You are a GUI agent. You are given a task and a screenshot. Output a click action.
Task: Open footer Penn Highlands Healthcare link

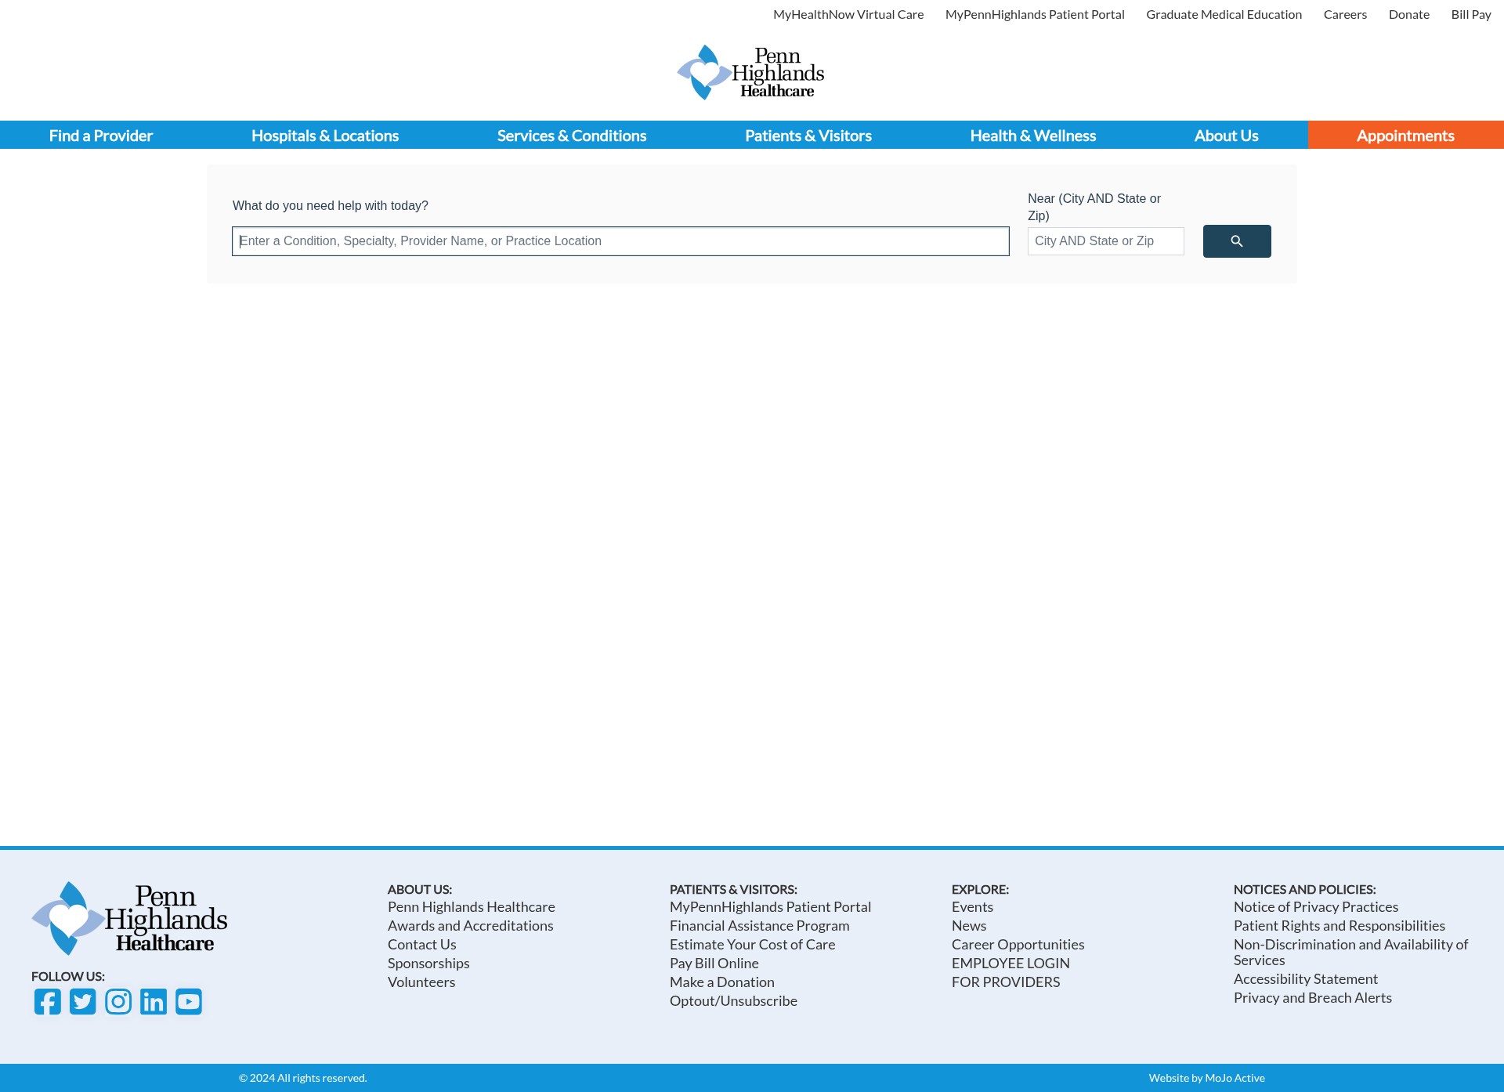pyautogui.click(x=472, y=906)
